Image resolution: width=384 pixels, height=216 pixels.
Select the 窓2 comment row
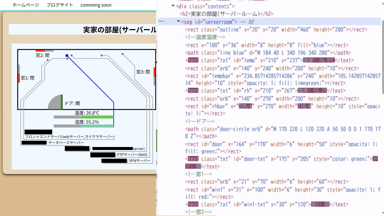pos(198,212)
